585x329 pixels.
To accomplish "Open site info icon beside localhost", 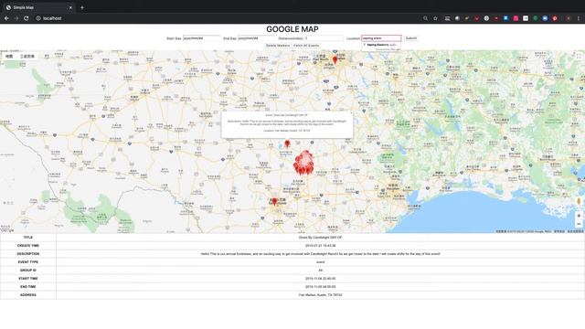I will click(38, 18).
